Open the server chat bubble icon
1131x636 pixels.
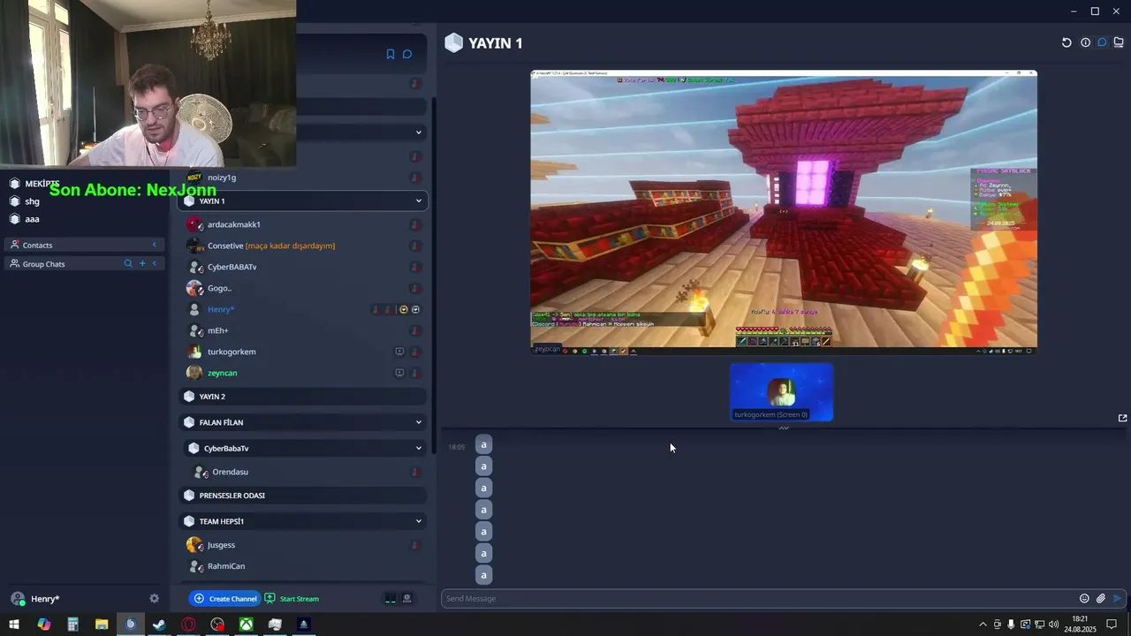pyautogui.click(x=407, y=54)
